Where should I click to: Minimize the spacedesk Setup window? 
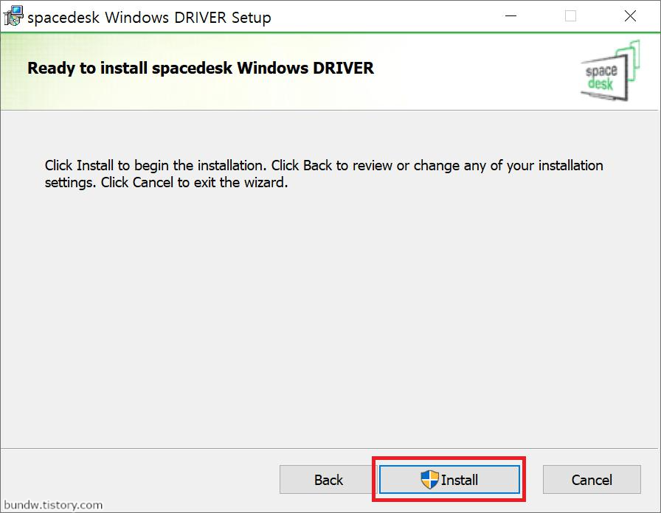[x=511, y=16]
